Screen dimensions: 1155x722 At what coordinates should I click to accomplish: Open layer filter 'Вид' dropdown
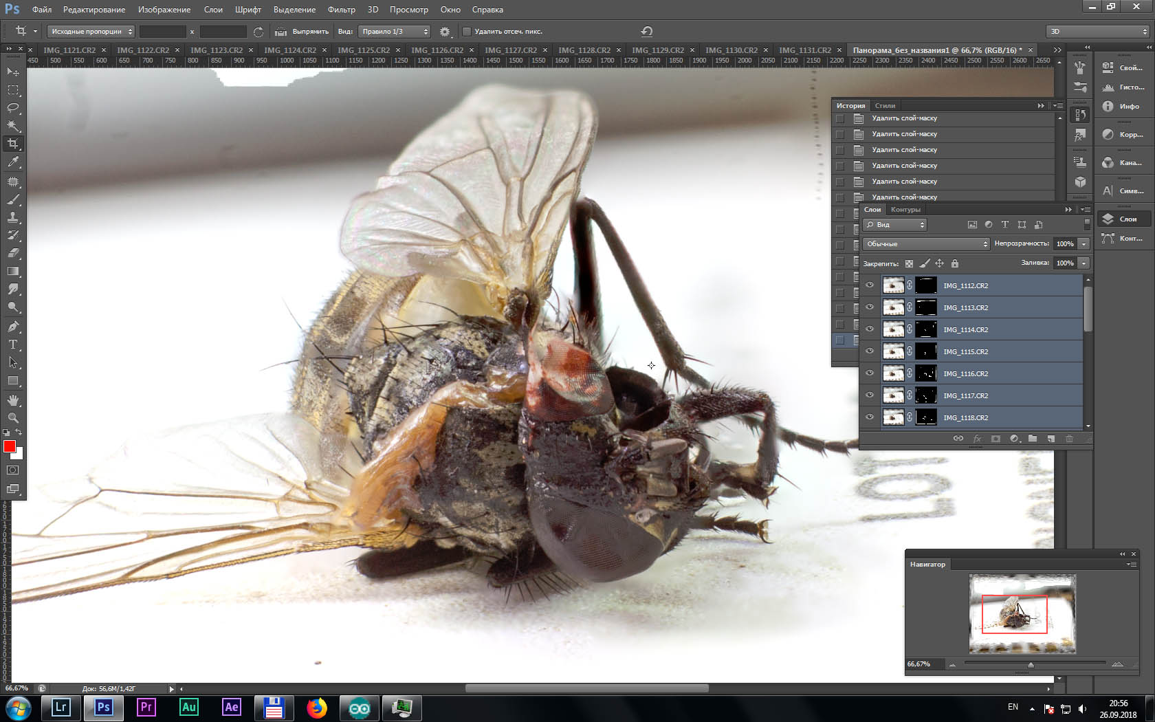pos(895,225)
